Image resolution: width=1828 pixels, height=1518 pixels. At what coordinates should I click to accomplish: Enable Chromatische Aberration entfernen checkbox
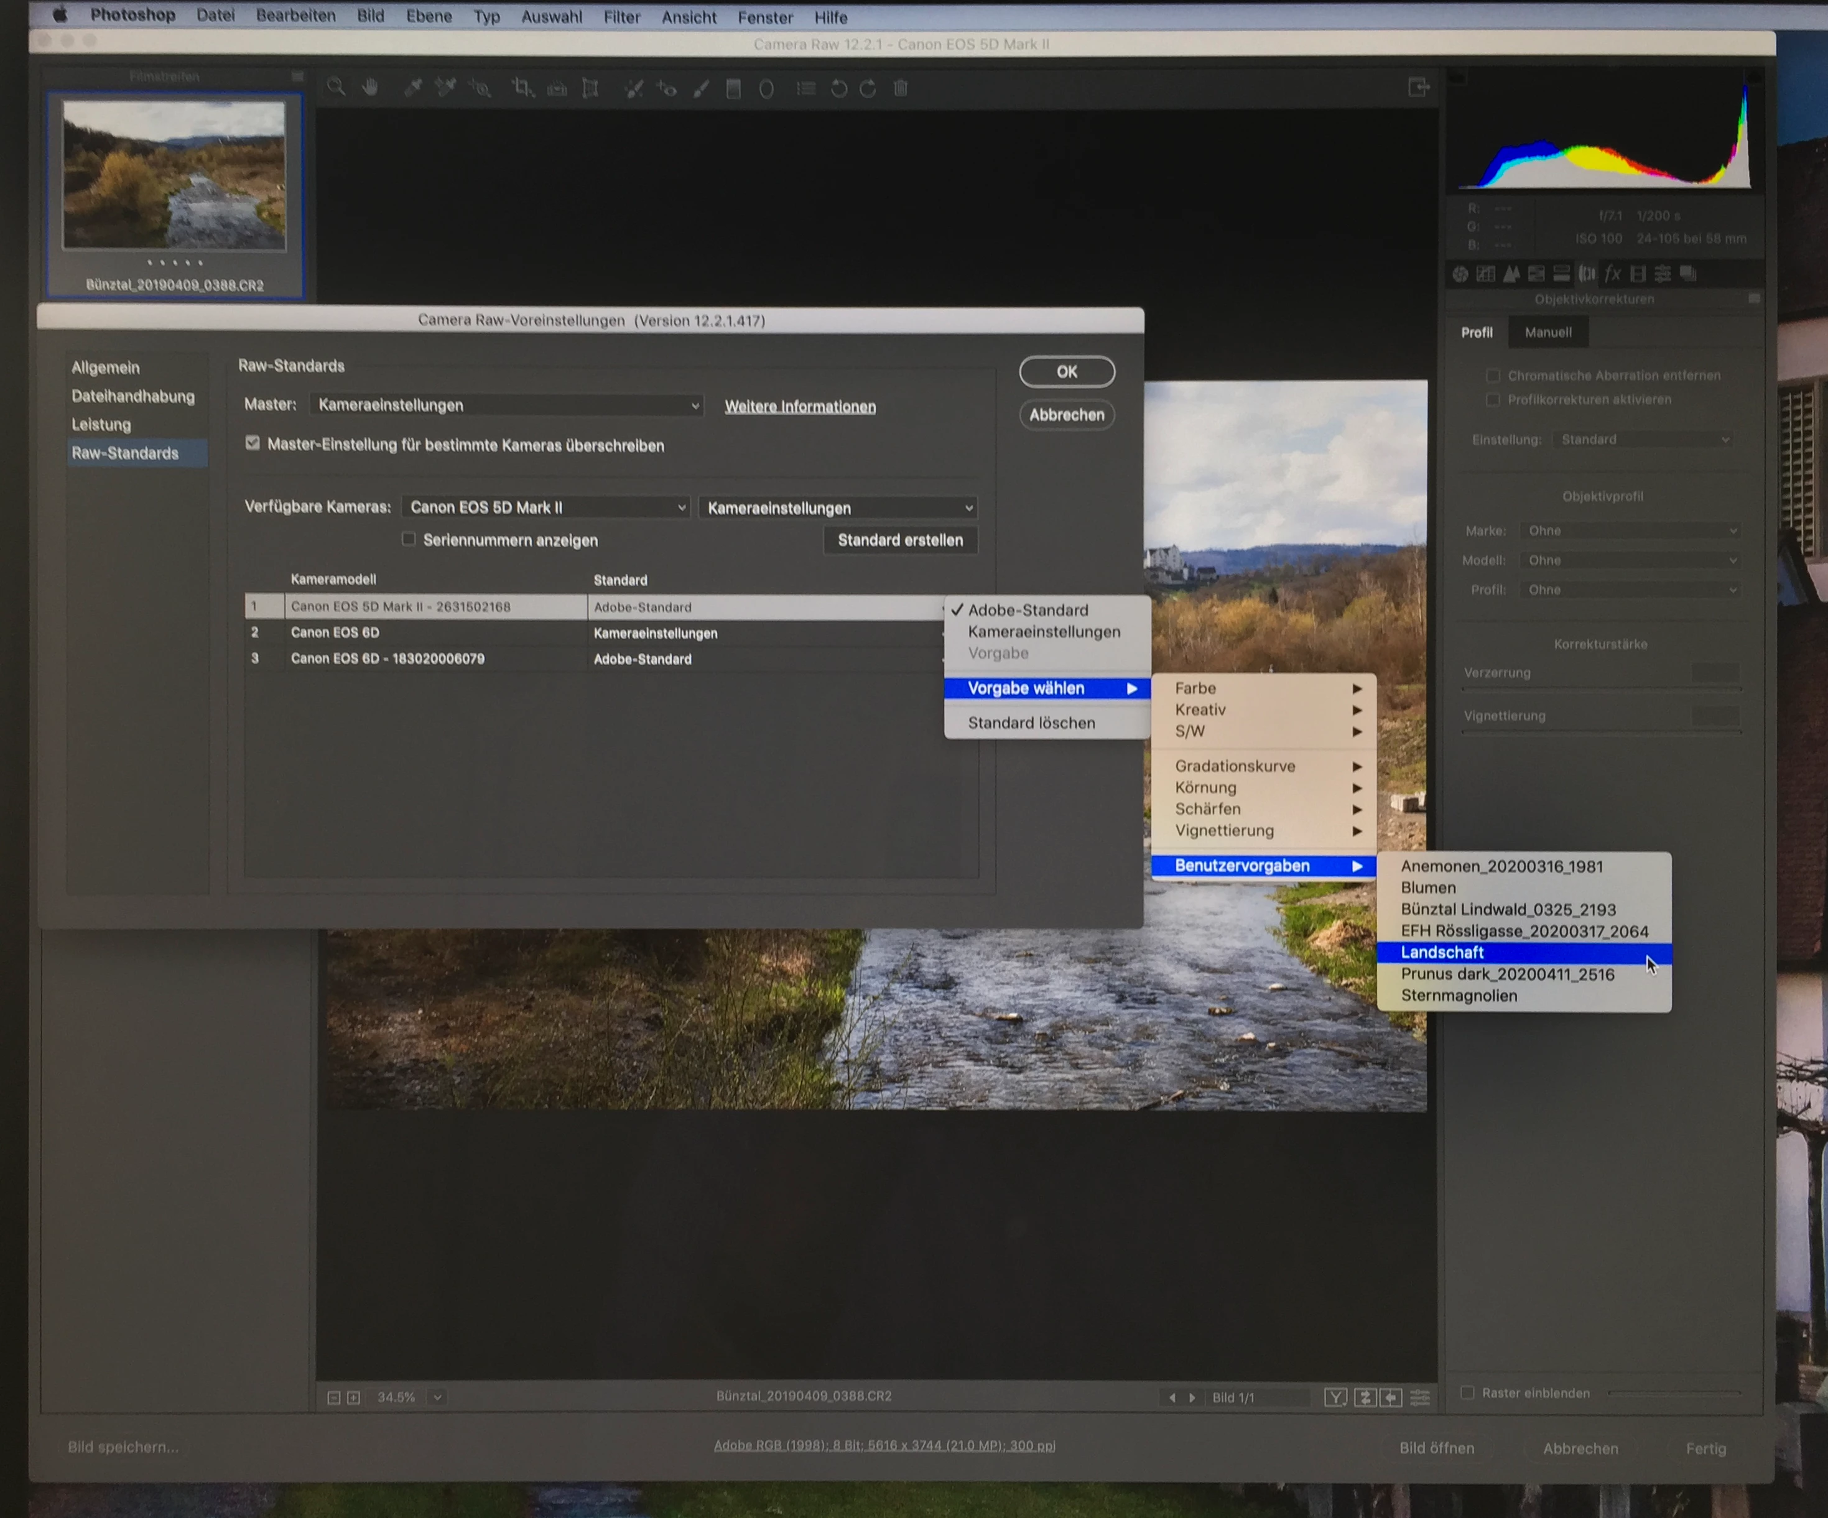[x=1493, y=376]
